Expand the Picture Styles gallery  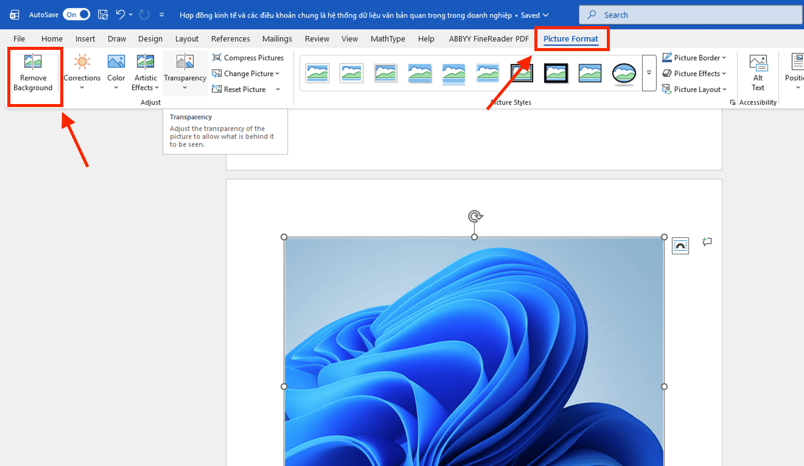tap(649, 73)
